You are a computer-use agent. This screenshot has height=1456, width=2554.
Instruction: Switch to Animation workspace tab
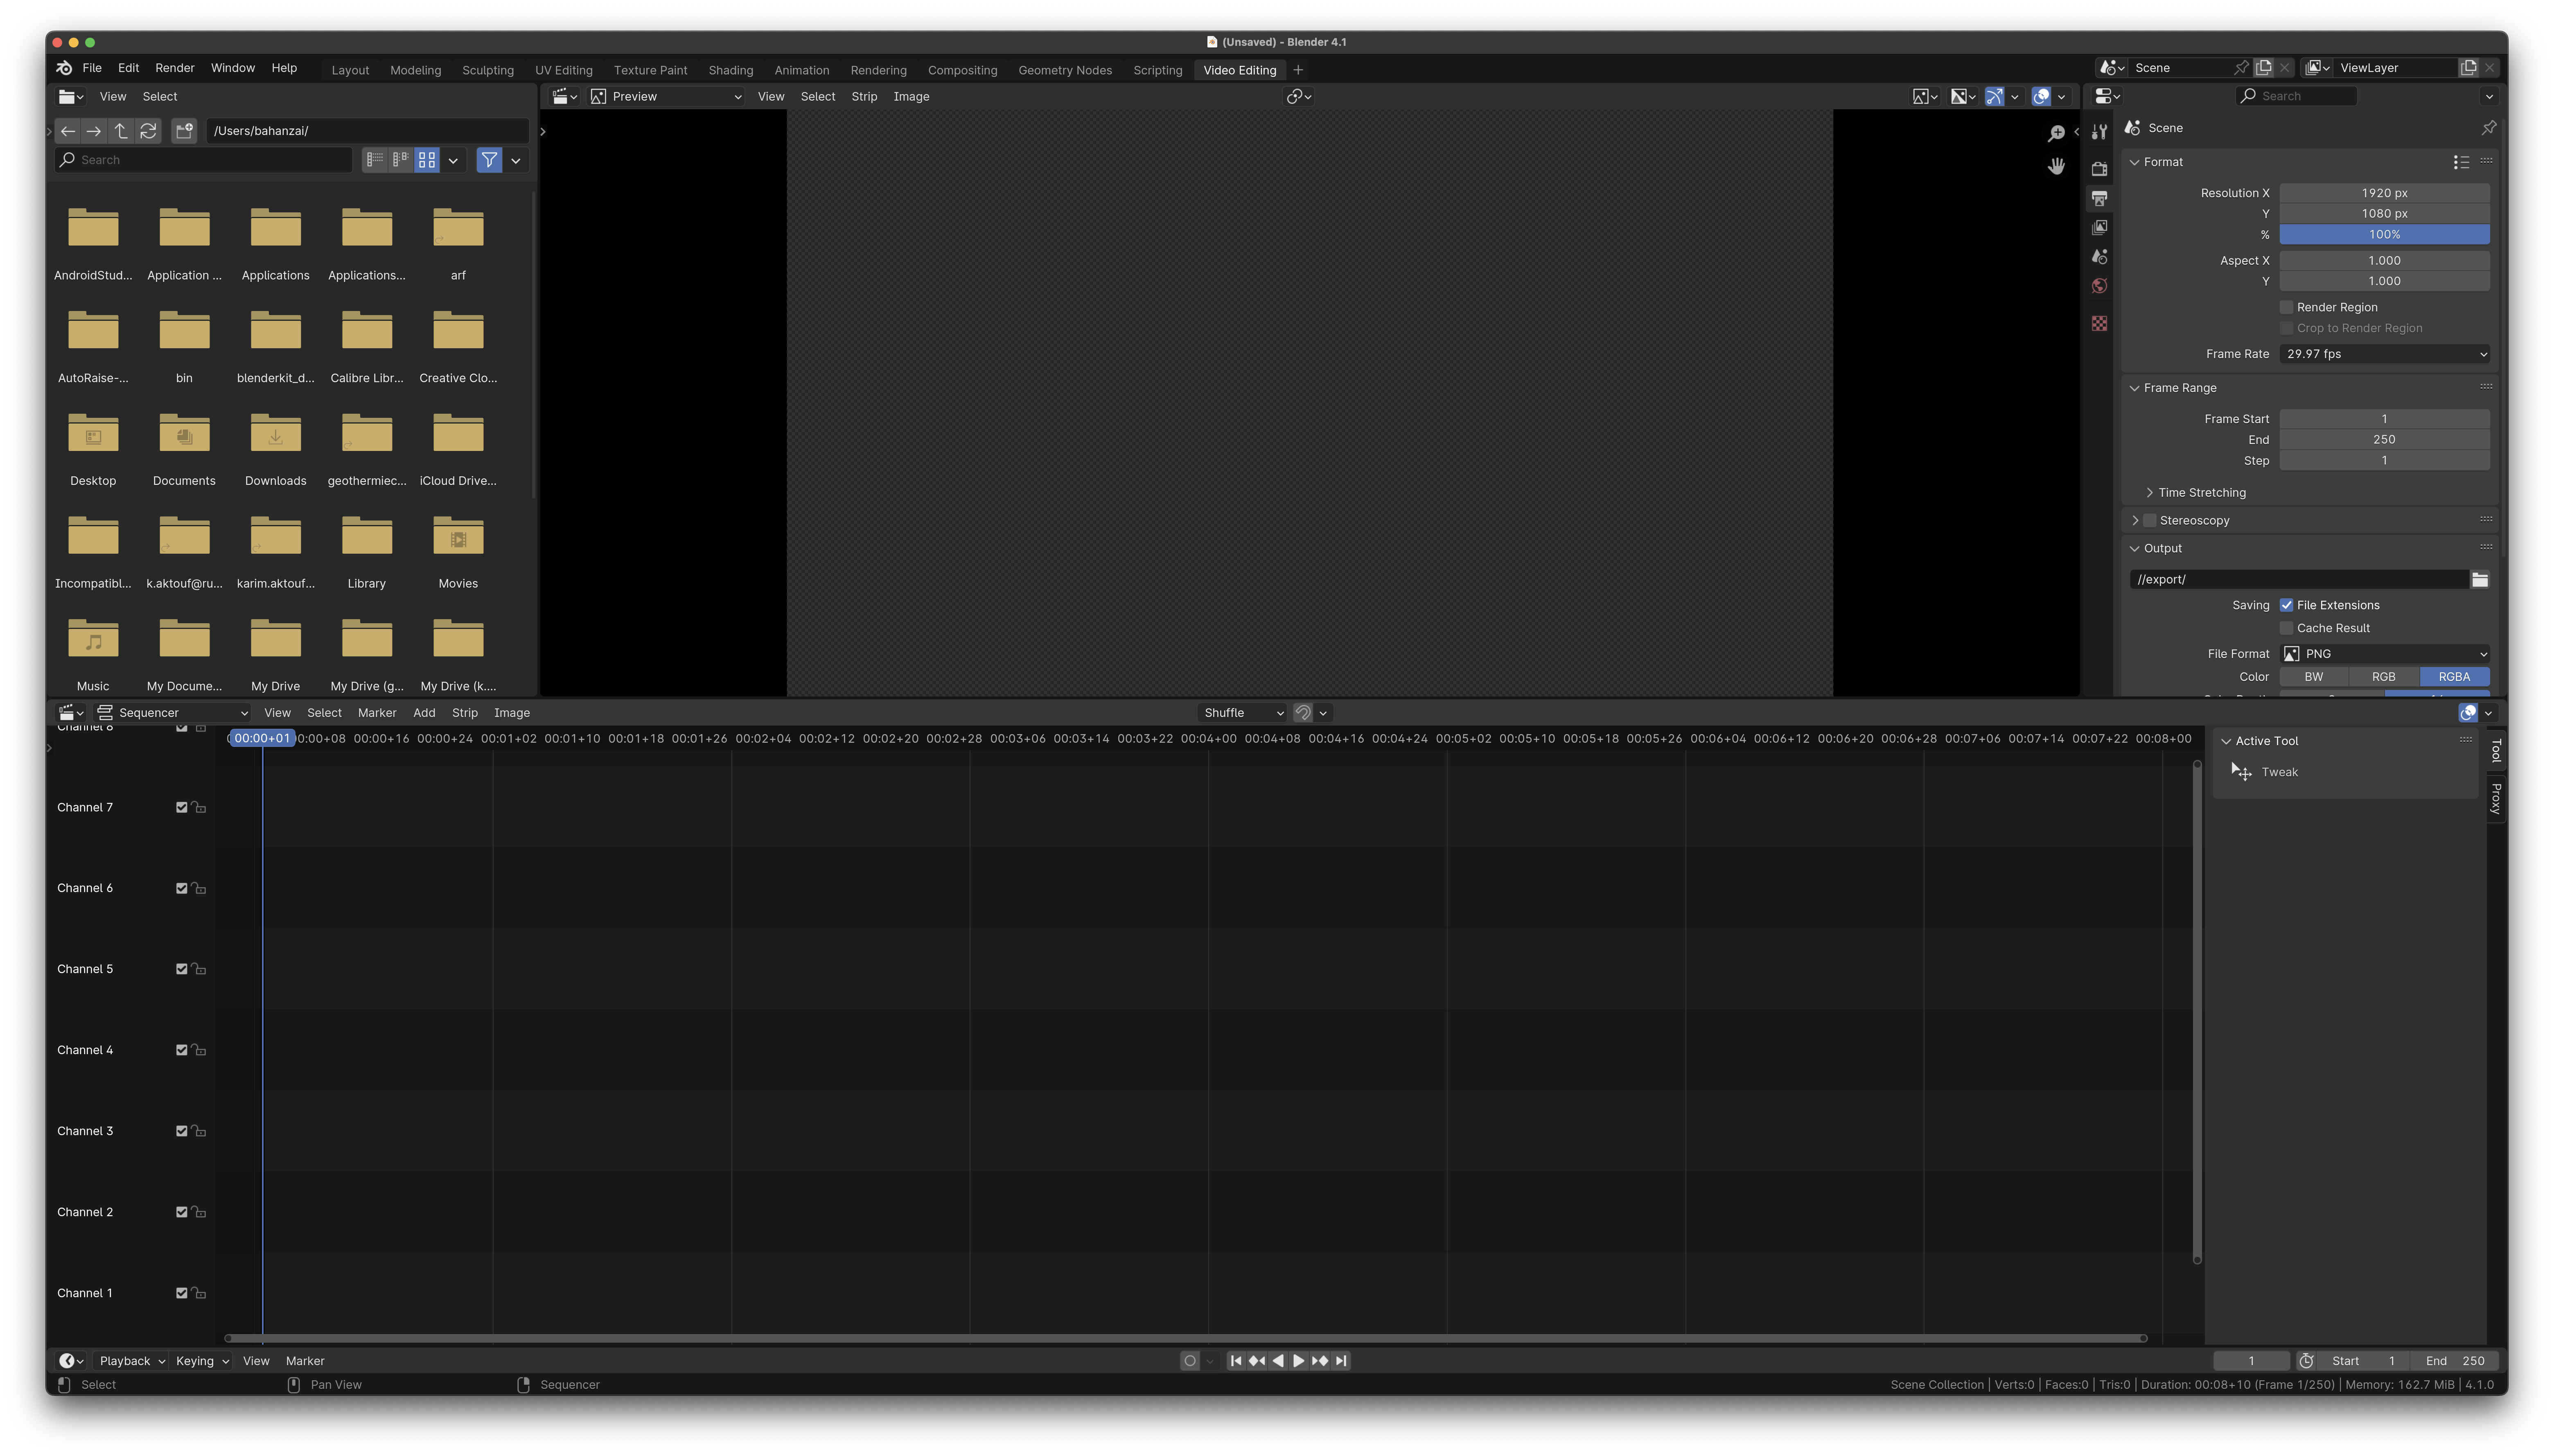[801, 70]
